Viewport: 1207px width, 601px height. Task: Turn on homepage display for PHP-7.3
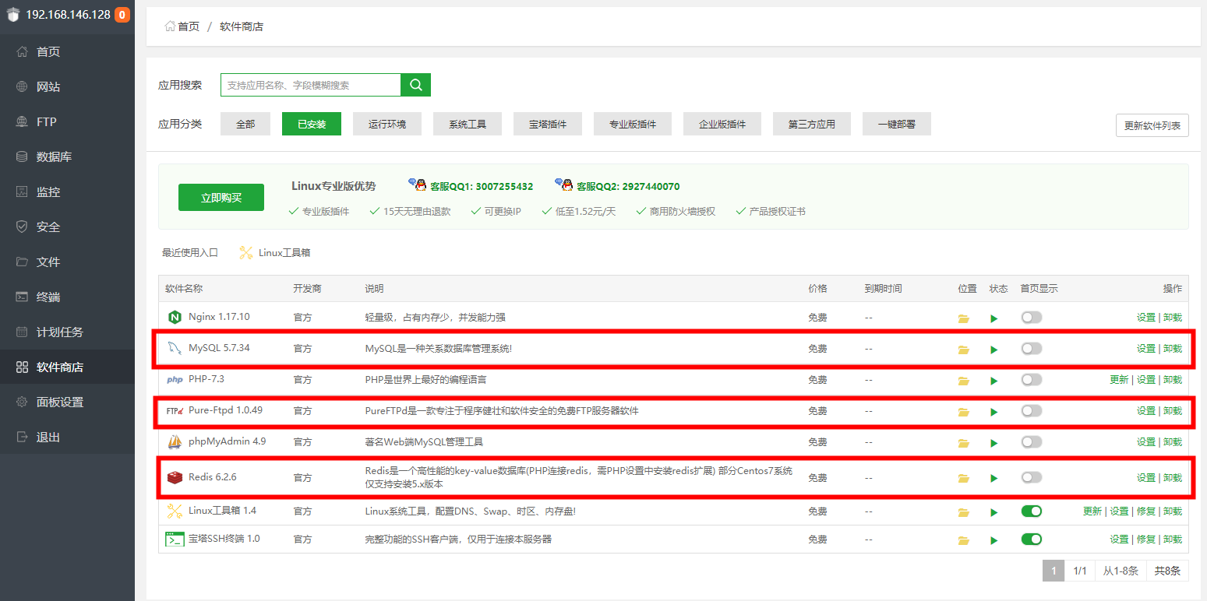click(1031, 380)
